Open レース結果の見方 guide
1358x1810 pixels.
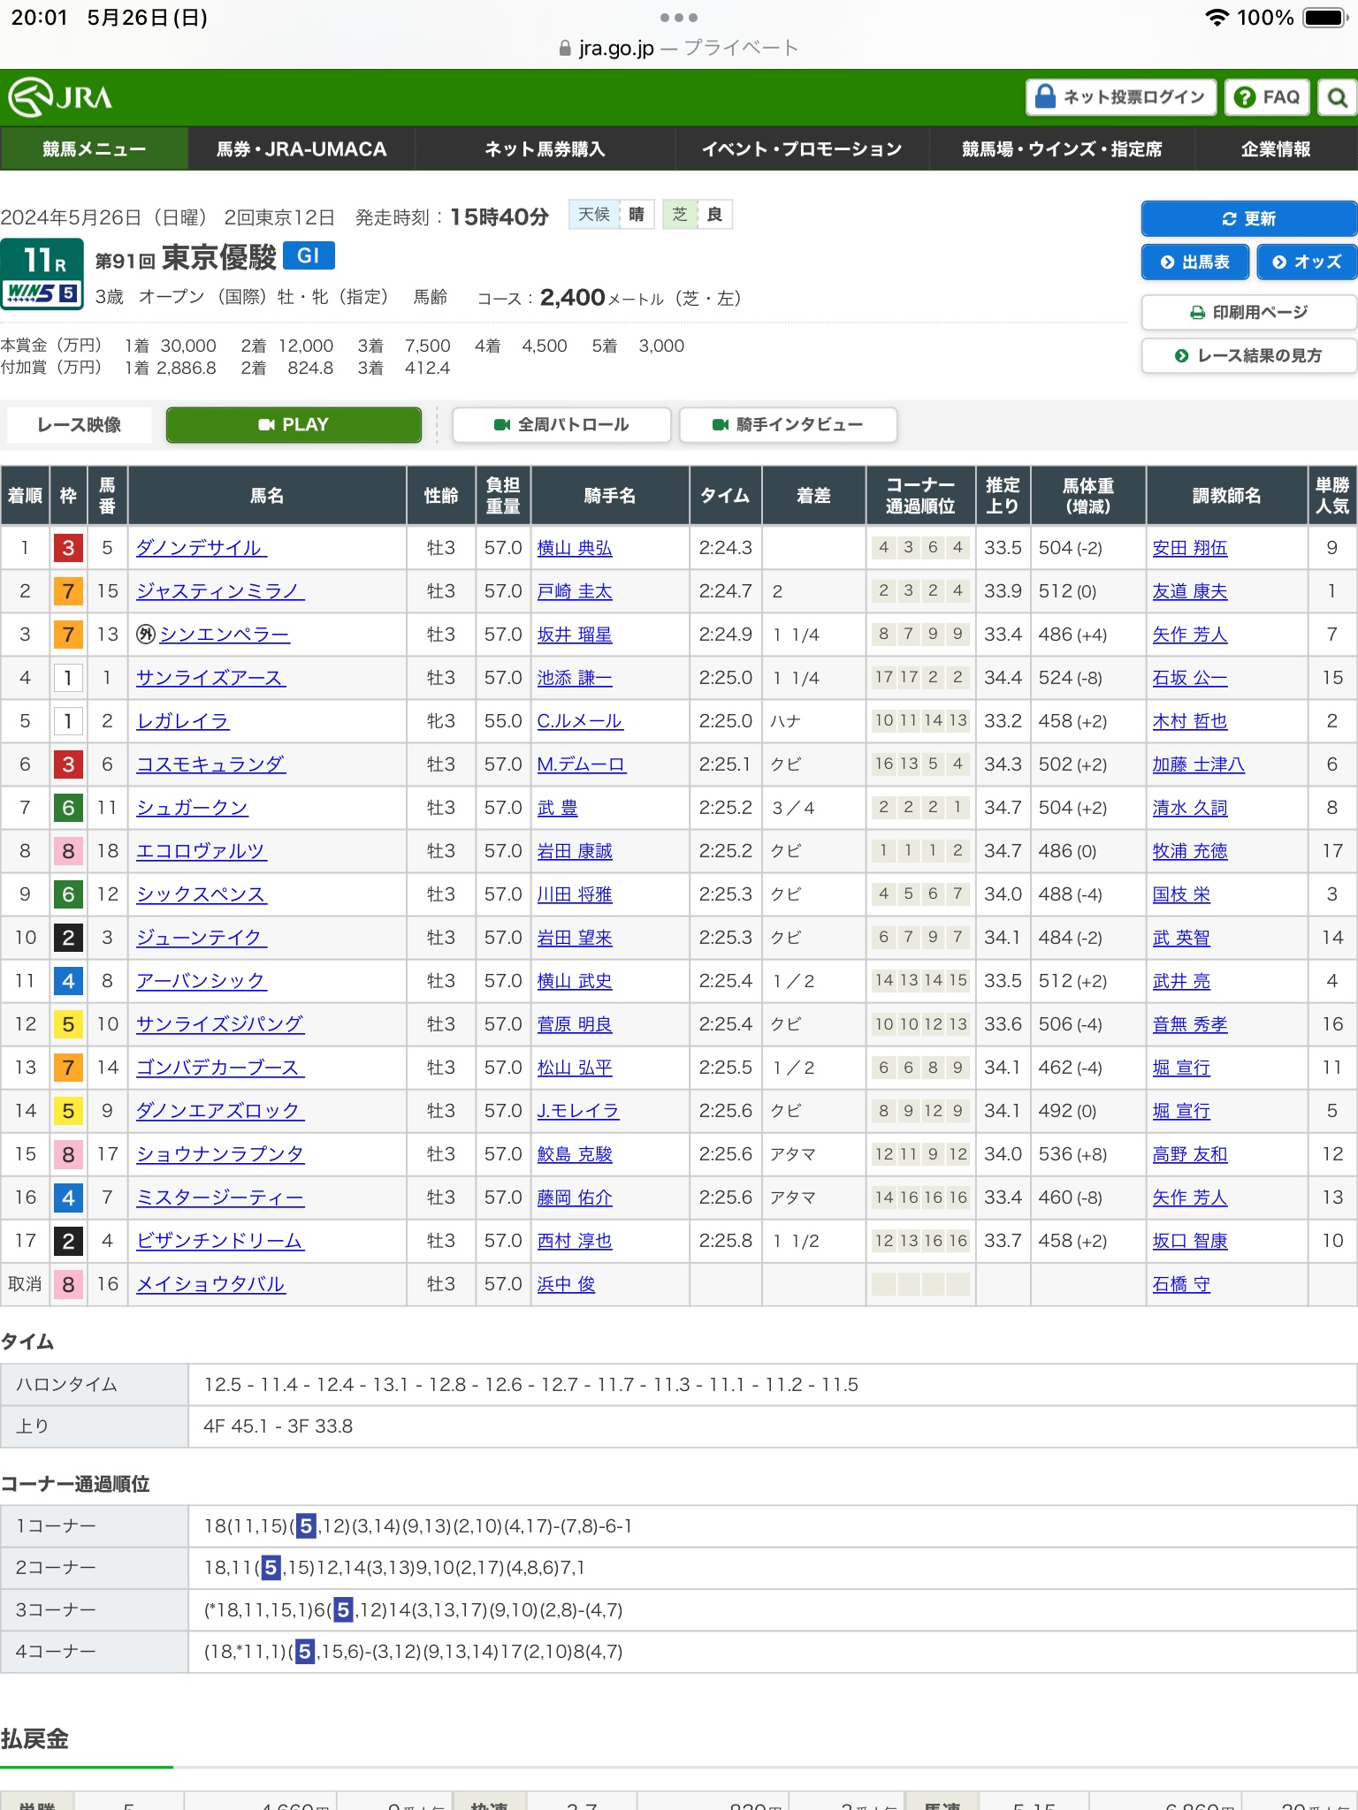point(1249,355)
